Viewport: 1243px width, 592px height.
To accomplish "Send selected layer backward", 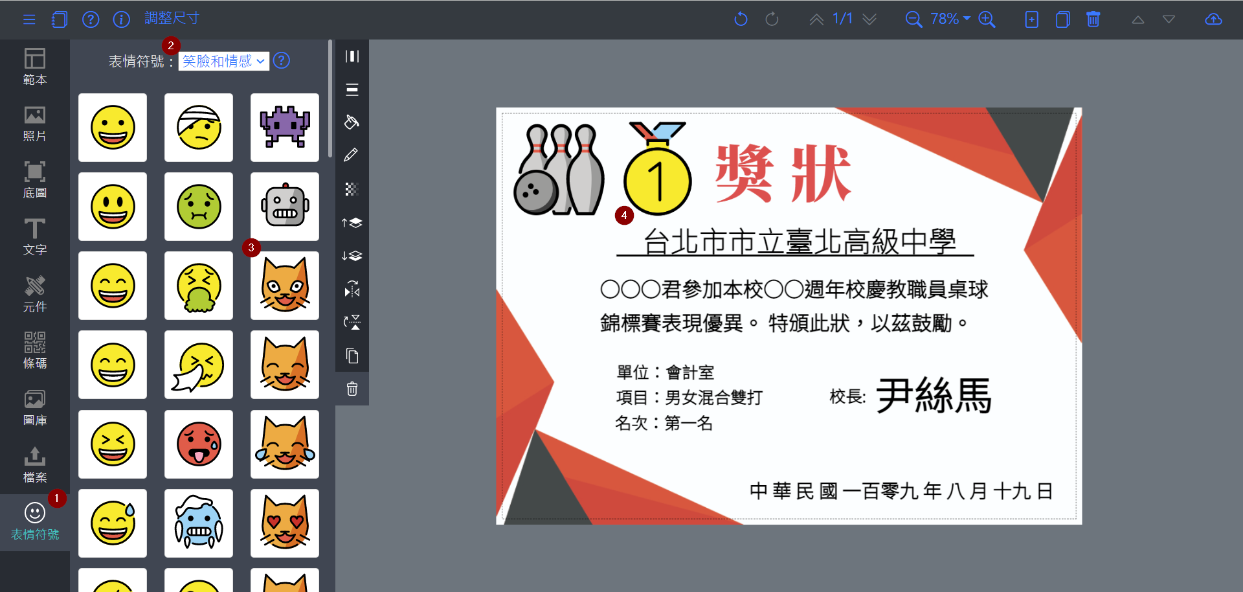I will (x=352, y=256).
